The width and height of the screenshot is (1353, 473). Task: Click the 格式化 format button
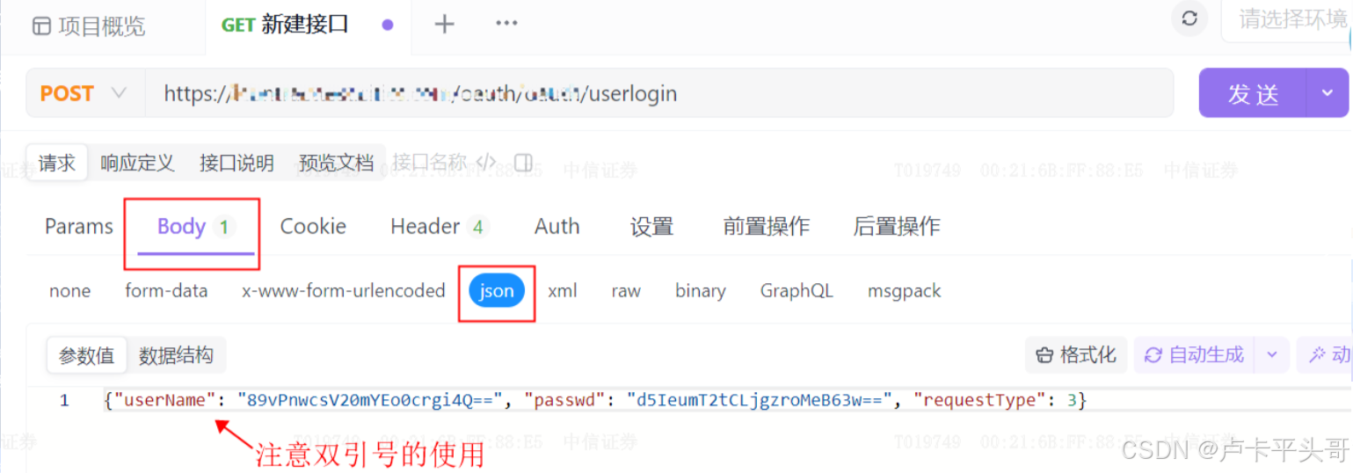pos(1076,355)
